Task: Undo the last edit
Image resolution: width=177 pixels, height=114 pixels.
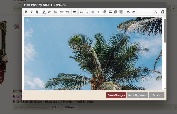Action: 128,12
